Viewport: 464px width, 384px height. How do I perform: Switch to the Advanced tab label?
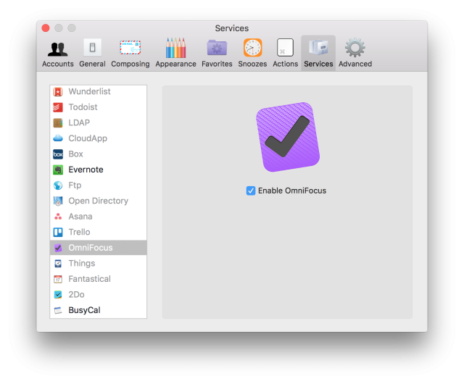[x=355, y=64]
